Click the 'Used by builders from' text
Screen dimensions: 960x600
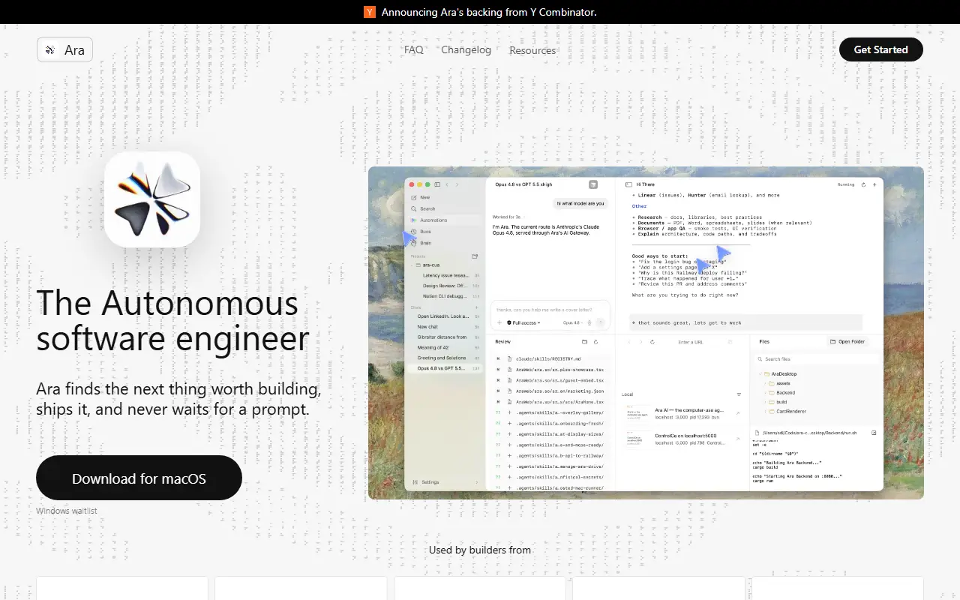tap(480, 550)
